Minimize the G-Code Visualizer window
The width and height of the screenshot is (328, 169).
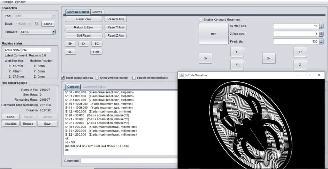(x=297, y=75)
